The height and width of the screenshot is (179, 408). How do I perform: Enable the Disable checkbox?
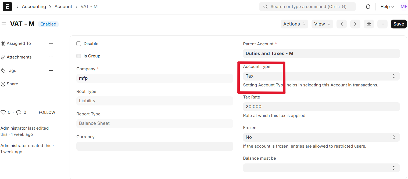(79, 44)
